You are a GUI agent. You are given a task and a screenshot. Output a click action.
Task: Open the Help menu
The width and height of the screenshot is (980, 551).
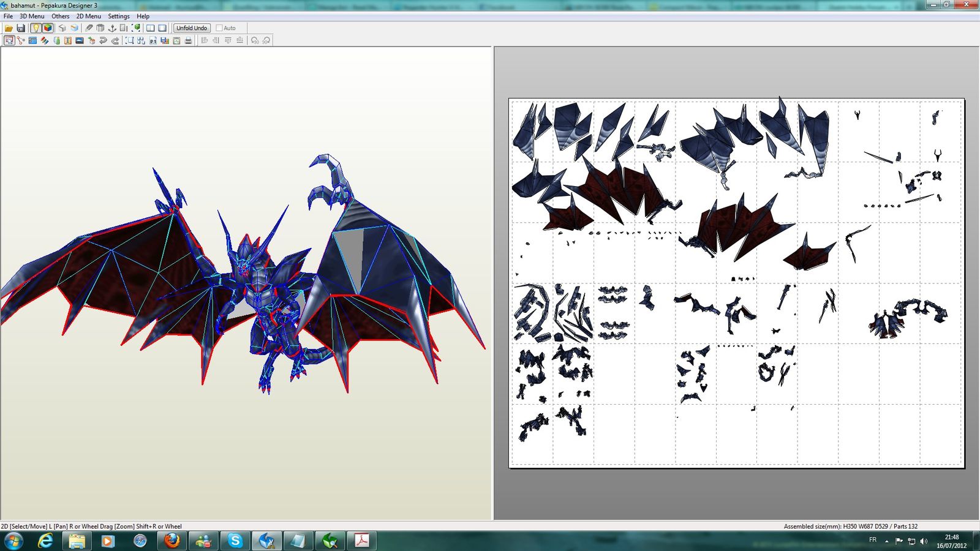pos(143,17)
